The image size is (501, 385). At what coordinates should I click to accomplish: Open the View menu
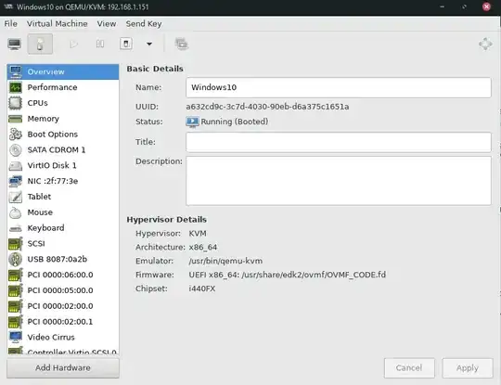pos(107,23)
